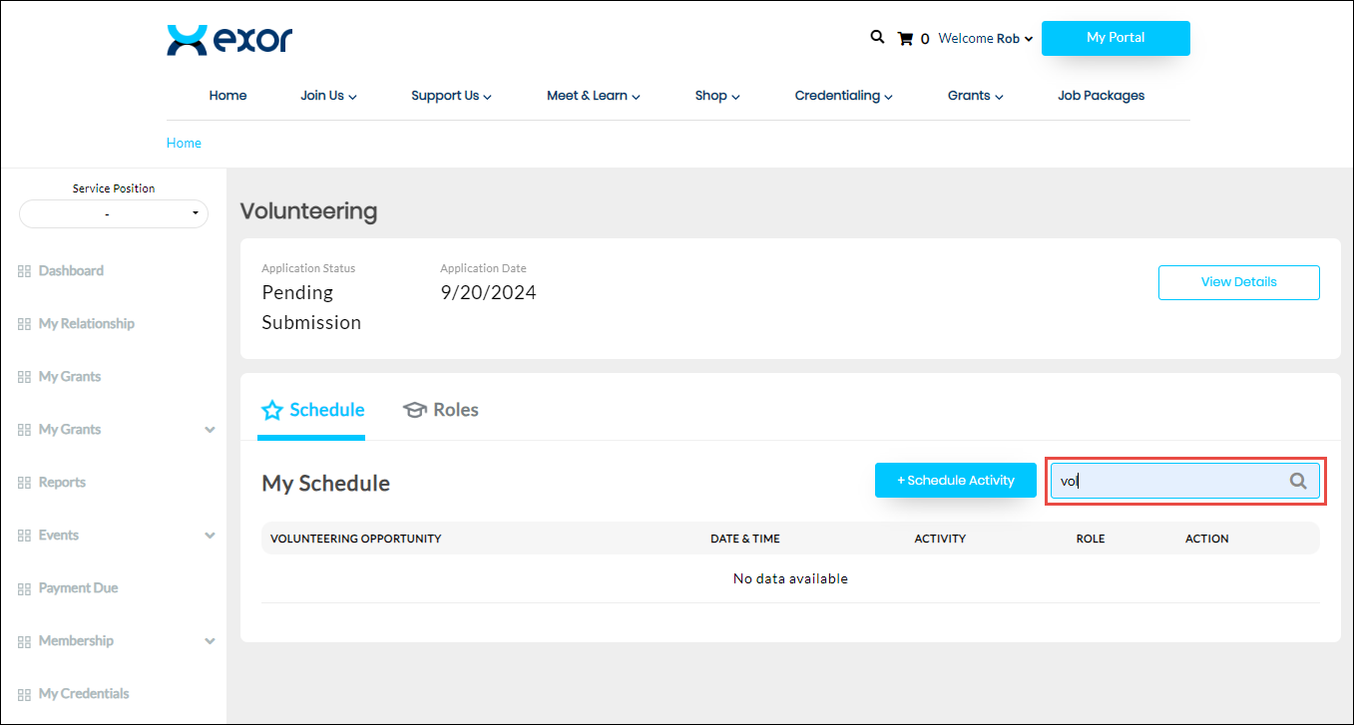Image resolution: width=1354 pixels, height=725 pixels.
Task: Switch to the Roles tab
Action: 441,410
